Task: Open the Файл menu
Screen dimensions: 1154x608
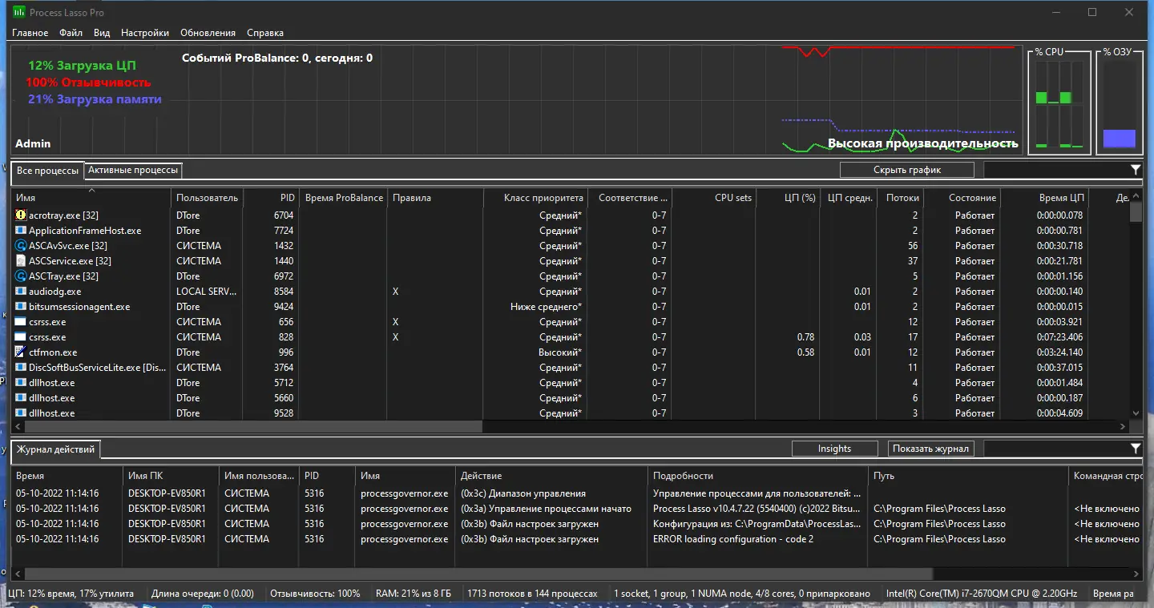Action: coord(71,33)
